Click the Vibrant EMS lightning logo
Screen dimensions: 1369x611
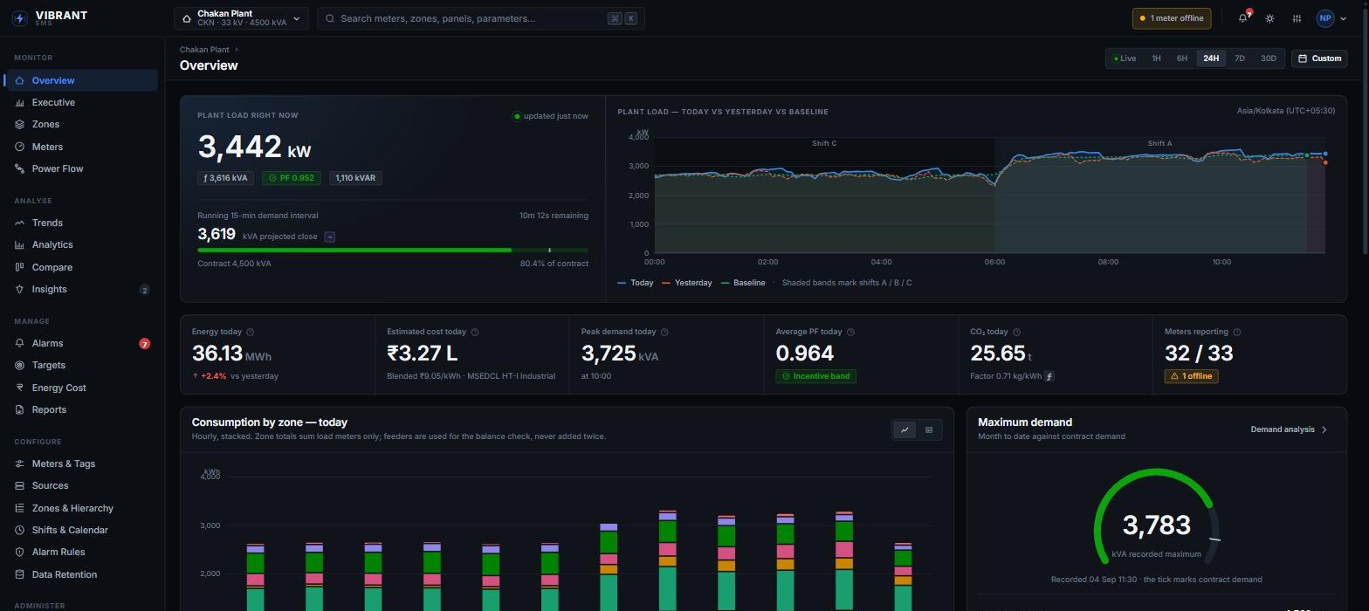pyautogui.click(x=19, y=18)
